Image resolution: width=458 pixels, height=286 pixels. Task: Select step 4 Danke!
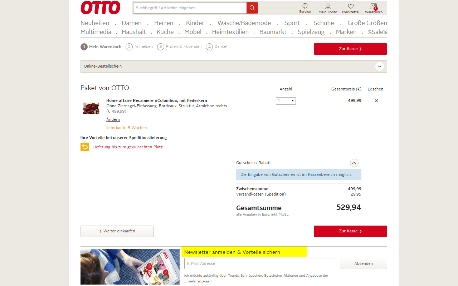[x=216, y=47]
